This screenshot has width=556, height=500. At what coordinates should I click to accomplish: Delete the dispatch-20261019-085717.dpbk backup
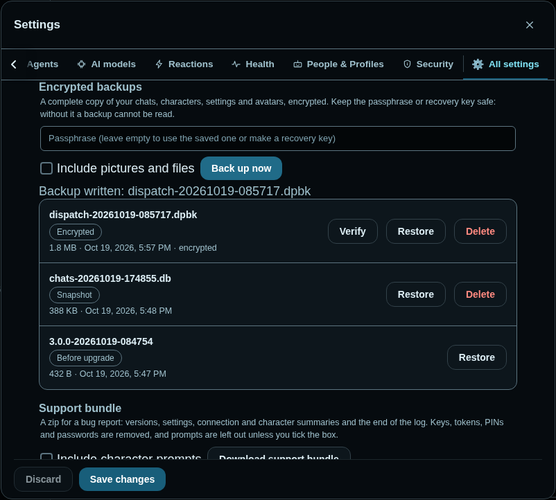[x=480, y=231]
